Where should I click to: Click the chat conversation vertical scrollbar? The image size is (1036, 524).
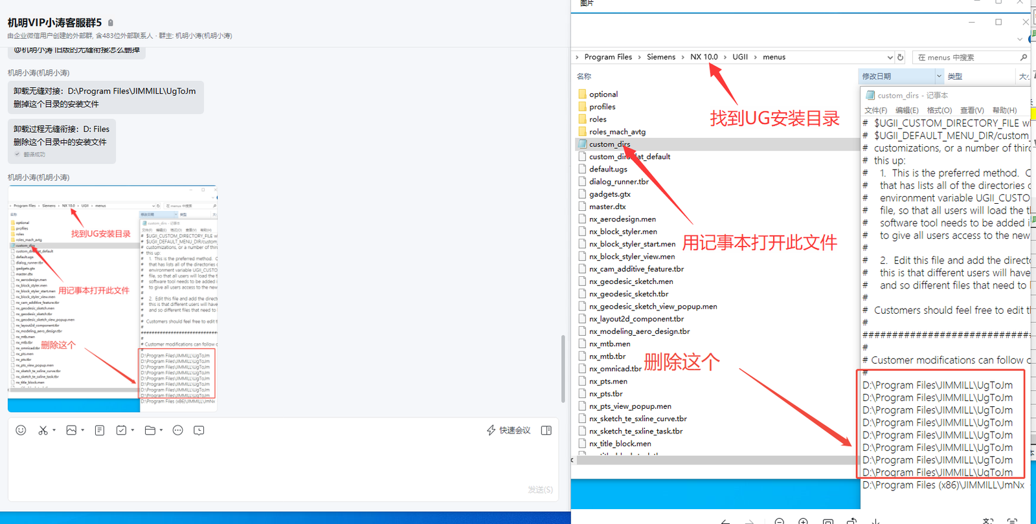coord(563,369)
